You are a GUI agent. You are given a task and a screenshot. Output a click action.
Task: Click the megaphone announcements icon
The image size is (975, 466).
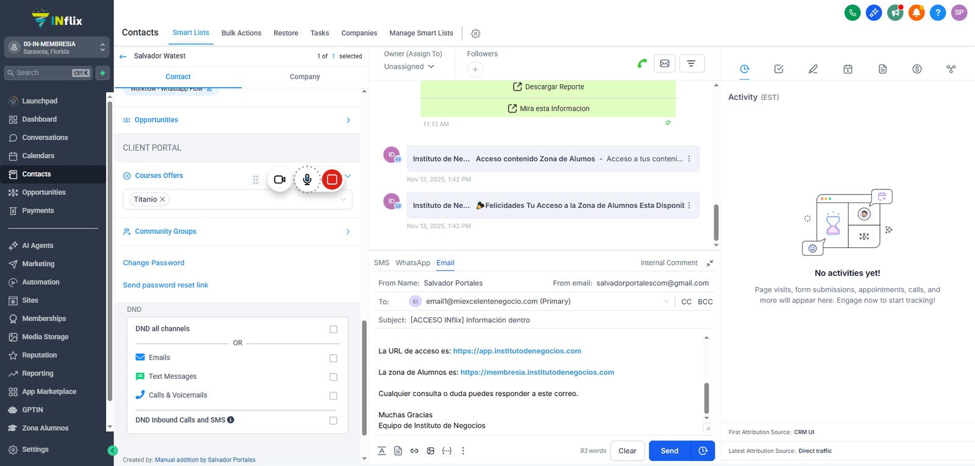[895, 12]
